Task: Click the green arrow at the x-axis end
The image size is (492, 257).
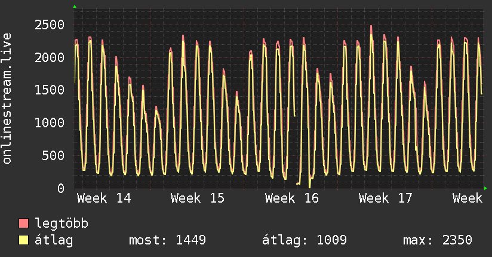Action: (485, 188)
